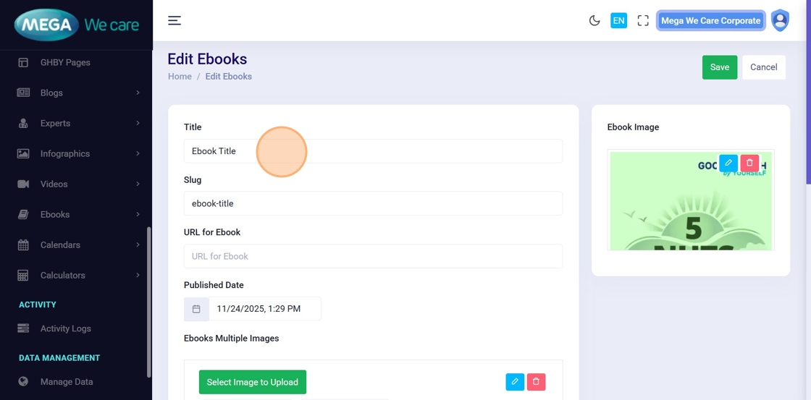Save the ebook changes
The image size is (811, 400).
coord(719,67)
